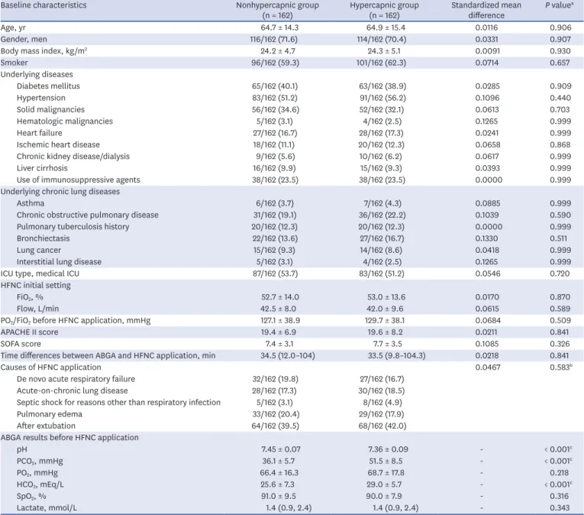Click 'Acute-on-chronic lung disease' row label
Viewport: 584px width, 515px height.
point(72,390)
